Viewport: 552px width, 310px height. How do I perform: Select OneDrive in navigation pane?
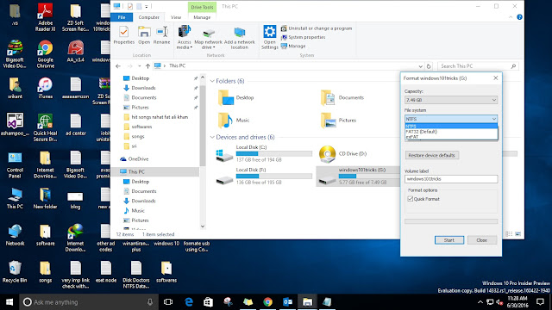tap(135, 158)
